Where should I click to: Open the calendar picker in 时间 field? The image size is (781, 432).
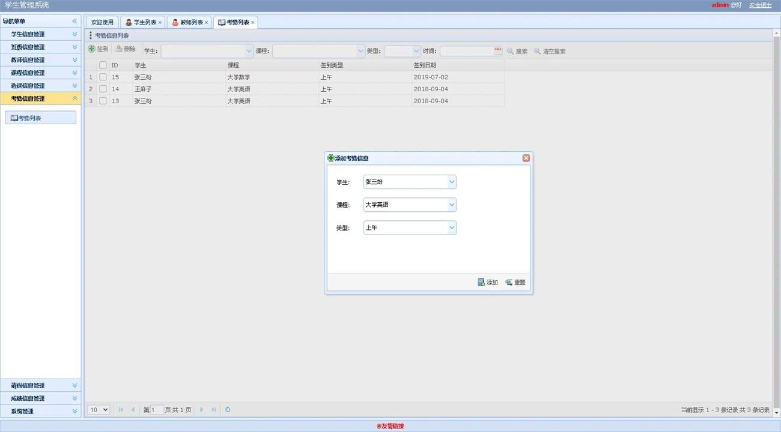pyautogui.click(x=498, y=51)
